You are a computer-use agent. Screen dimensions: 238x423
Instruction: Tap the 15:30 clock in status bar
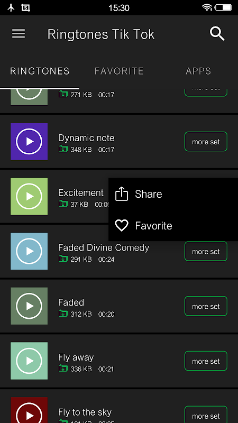click(119, 8)
